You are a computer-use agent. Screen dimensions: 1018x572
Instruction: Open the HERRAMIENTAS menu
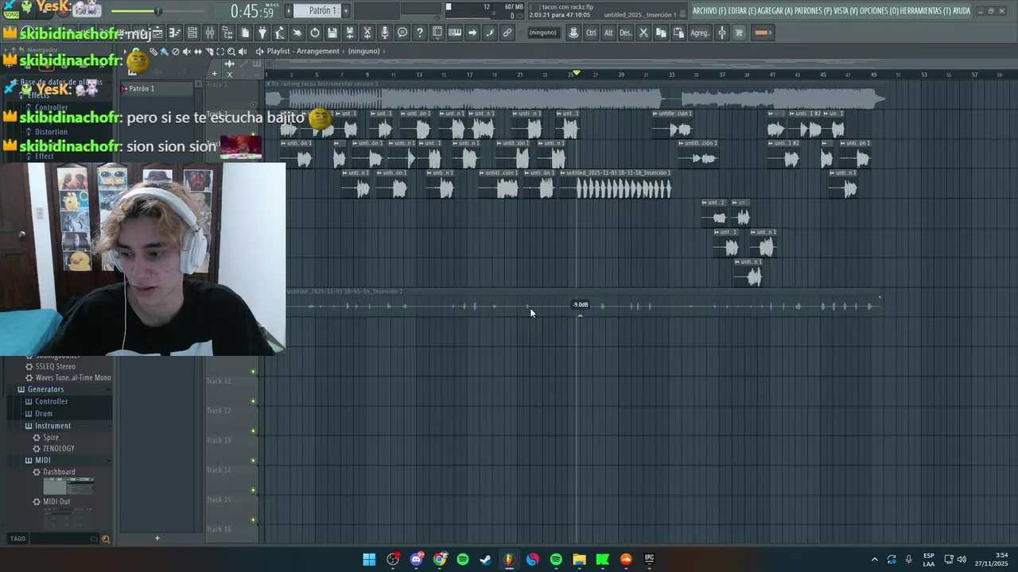tap(925, 11)
